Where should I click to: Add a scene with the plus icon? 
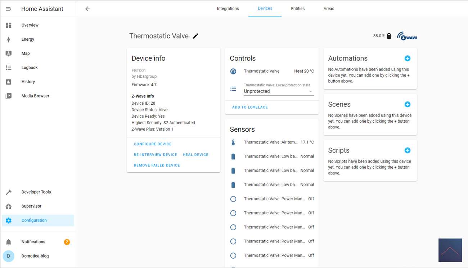coord(407,104)
